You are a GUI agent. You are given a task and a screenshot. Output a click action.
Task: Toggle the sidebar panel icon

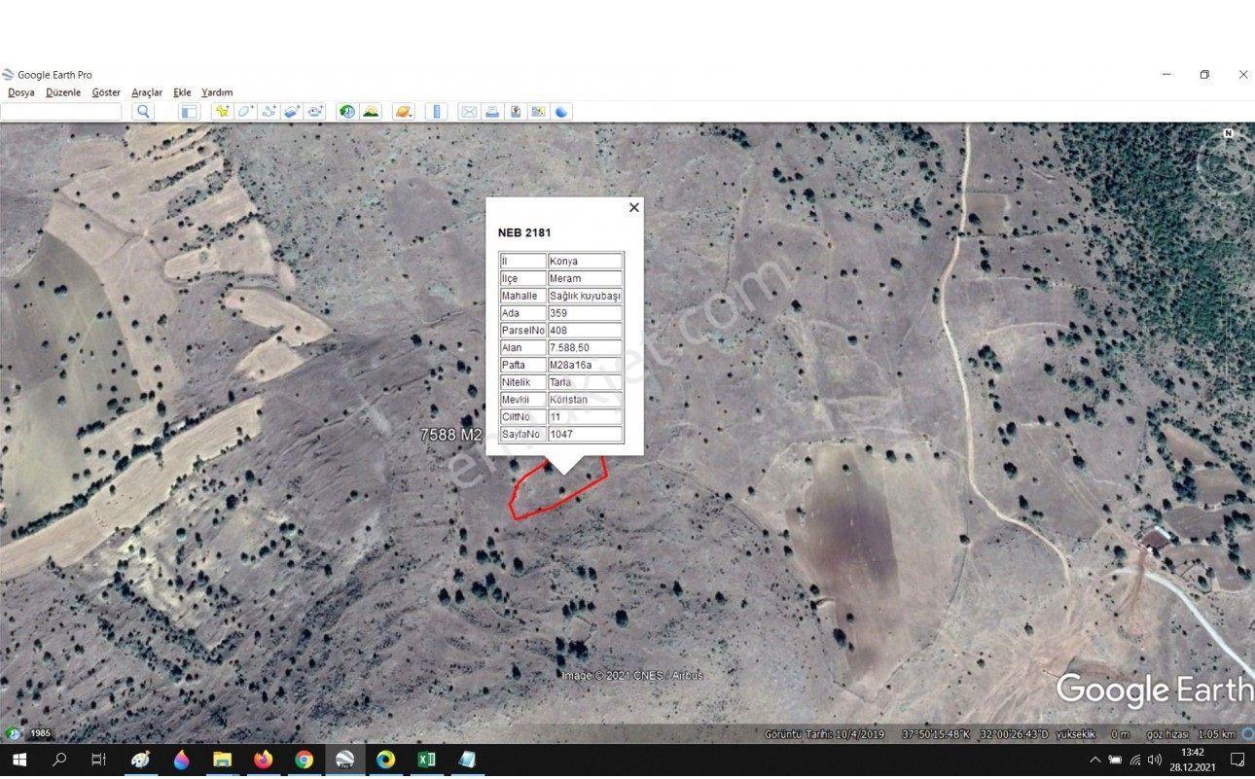pos(189,112)
